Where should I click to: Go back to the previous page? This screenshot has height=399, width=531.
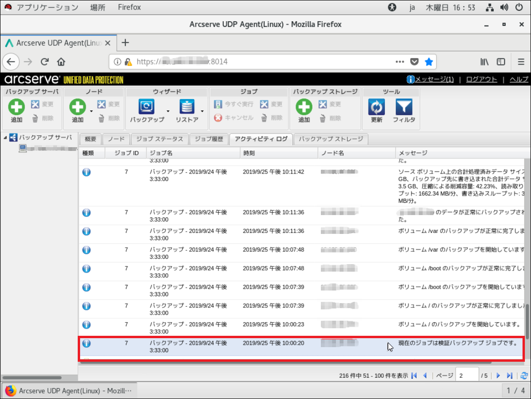click(x=11, y=62)
